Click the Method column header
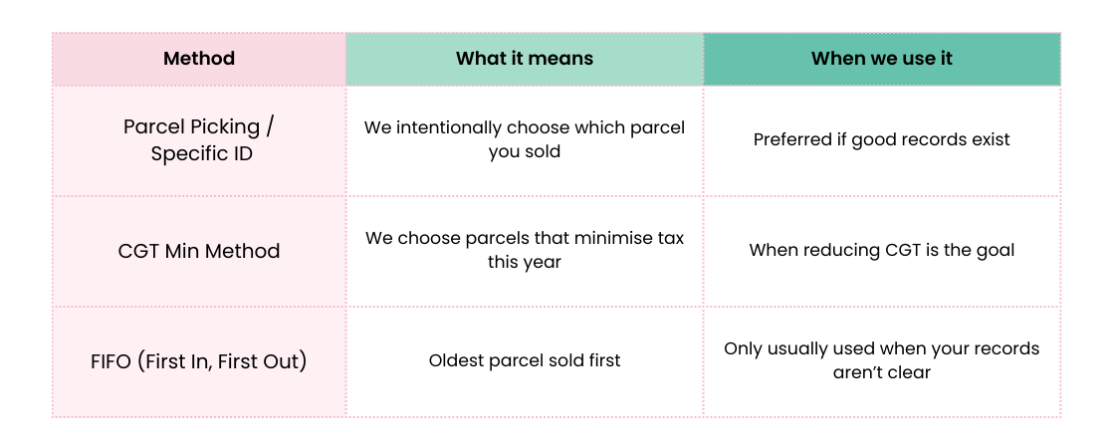Viewport: 1113px width, 446px height. [x=199, y=59]
